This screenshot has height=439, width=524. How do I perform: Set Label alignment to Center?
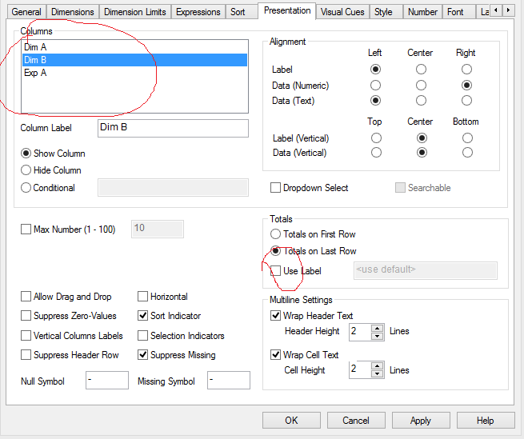(x=421, y=70)
